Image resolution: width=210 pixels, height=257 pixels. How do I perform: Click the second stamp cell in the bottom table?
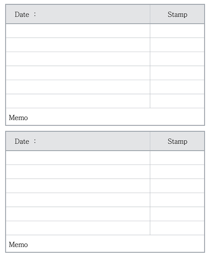177,172
